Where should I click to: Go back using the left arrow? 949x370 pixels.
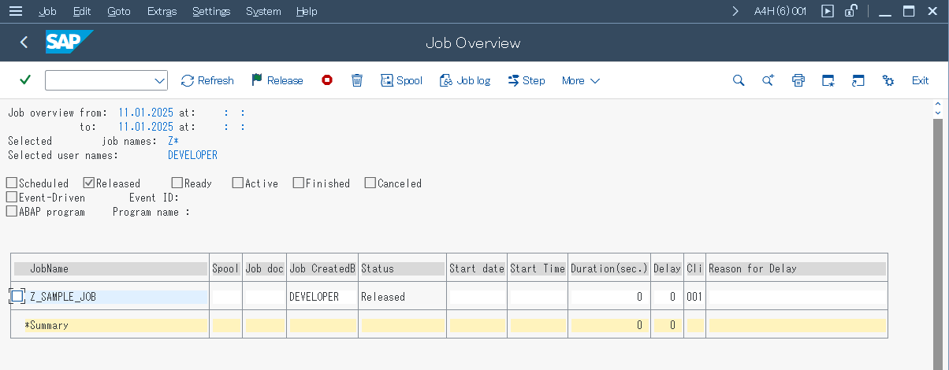pos(24,43)
